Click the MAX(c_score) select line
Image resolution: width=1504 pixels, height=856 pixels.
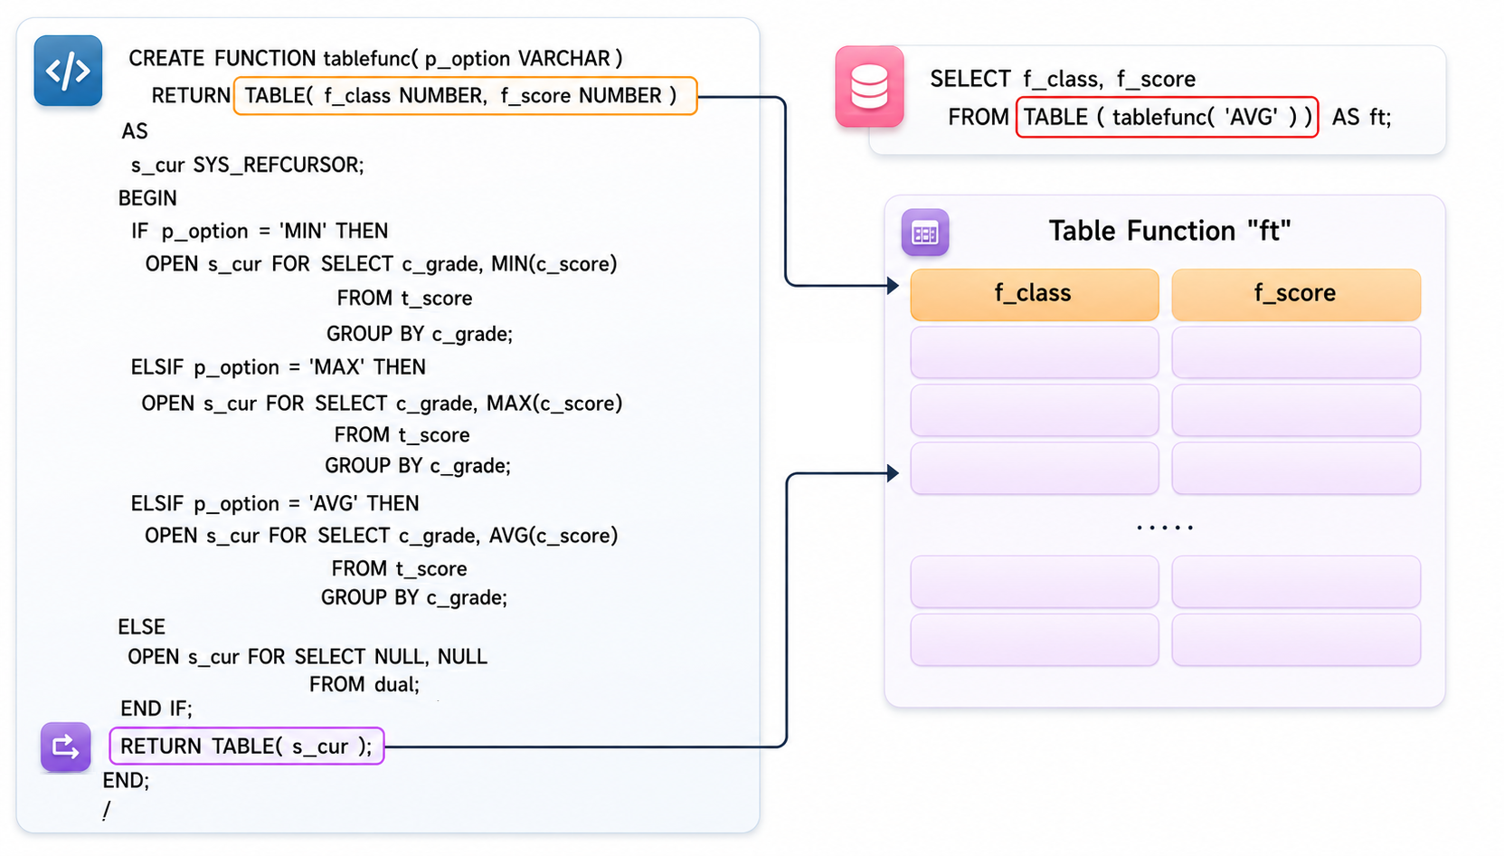click(x=382, y=404)
